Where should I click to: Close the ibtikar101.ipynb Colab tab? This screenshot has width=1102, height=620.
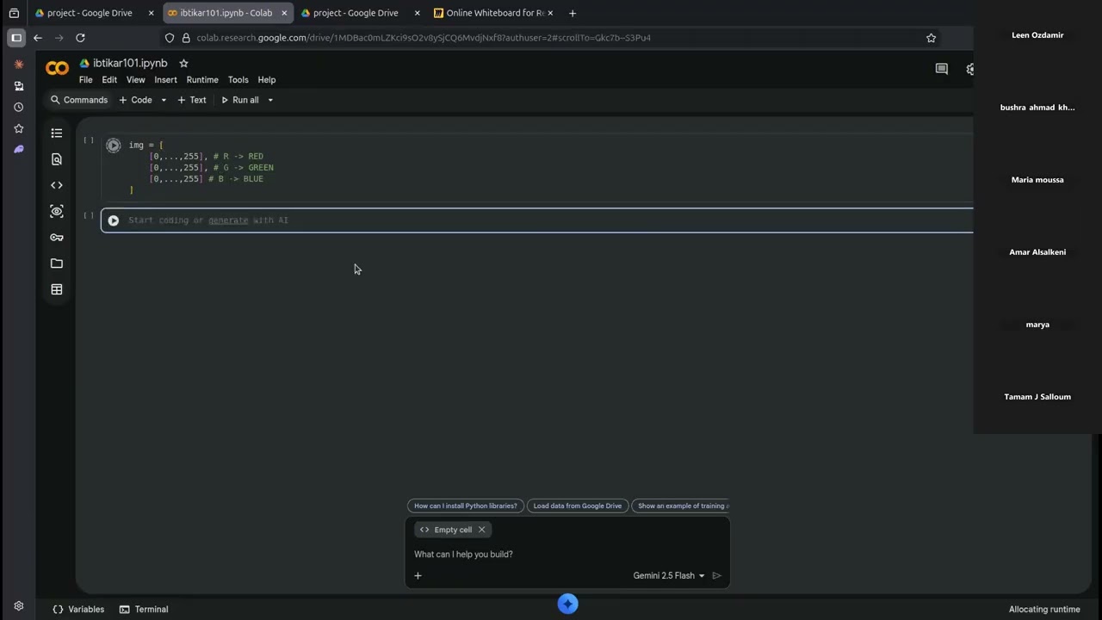pos(284,13)
